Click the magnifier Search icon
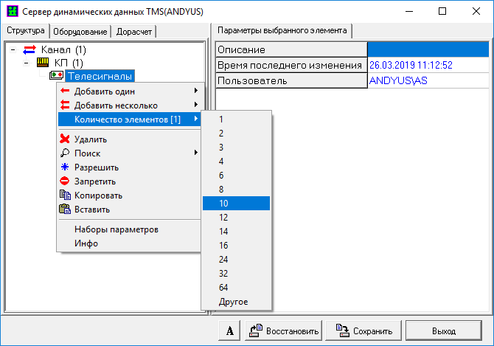 65,153
